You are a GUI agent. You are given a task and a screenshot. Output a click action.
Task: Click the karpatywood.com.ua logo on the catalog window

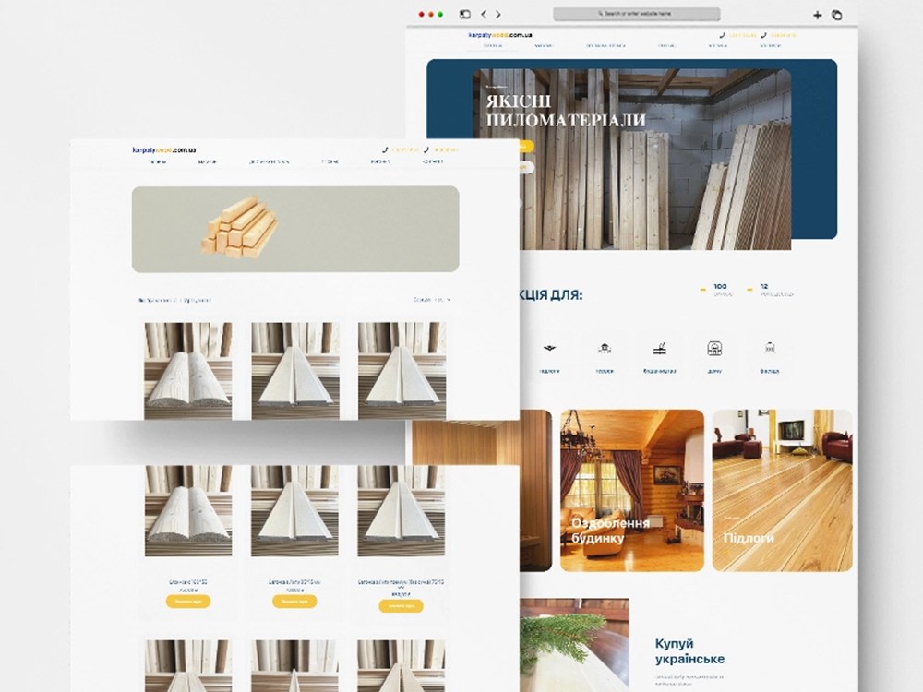tap(164, 150)
